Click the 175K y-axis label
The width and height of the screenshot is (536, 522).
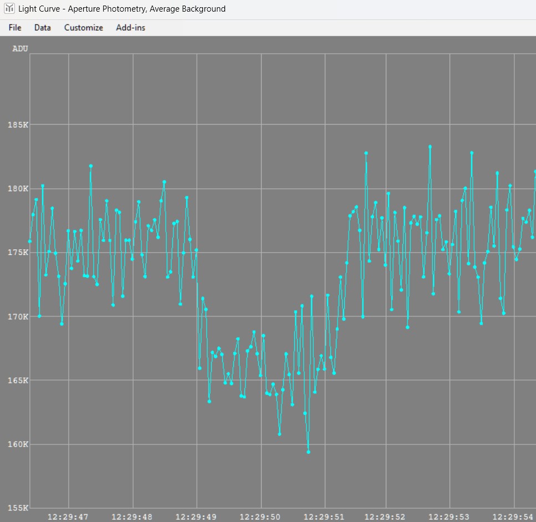point(18,253)
